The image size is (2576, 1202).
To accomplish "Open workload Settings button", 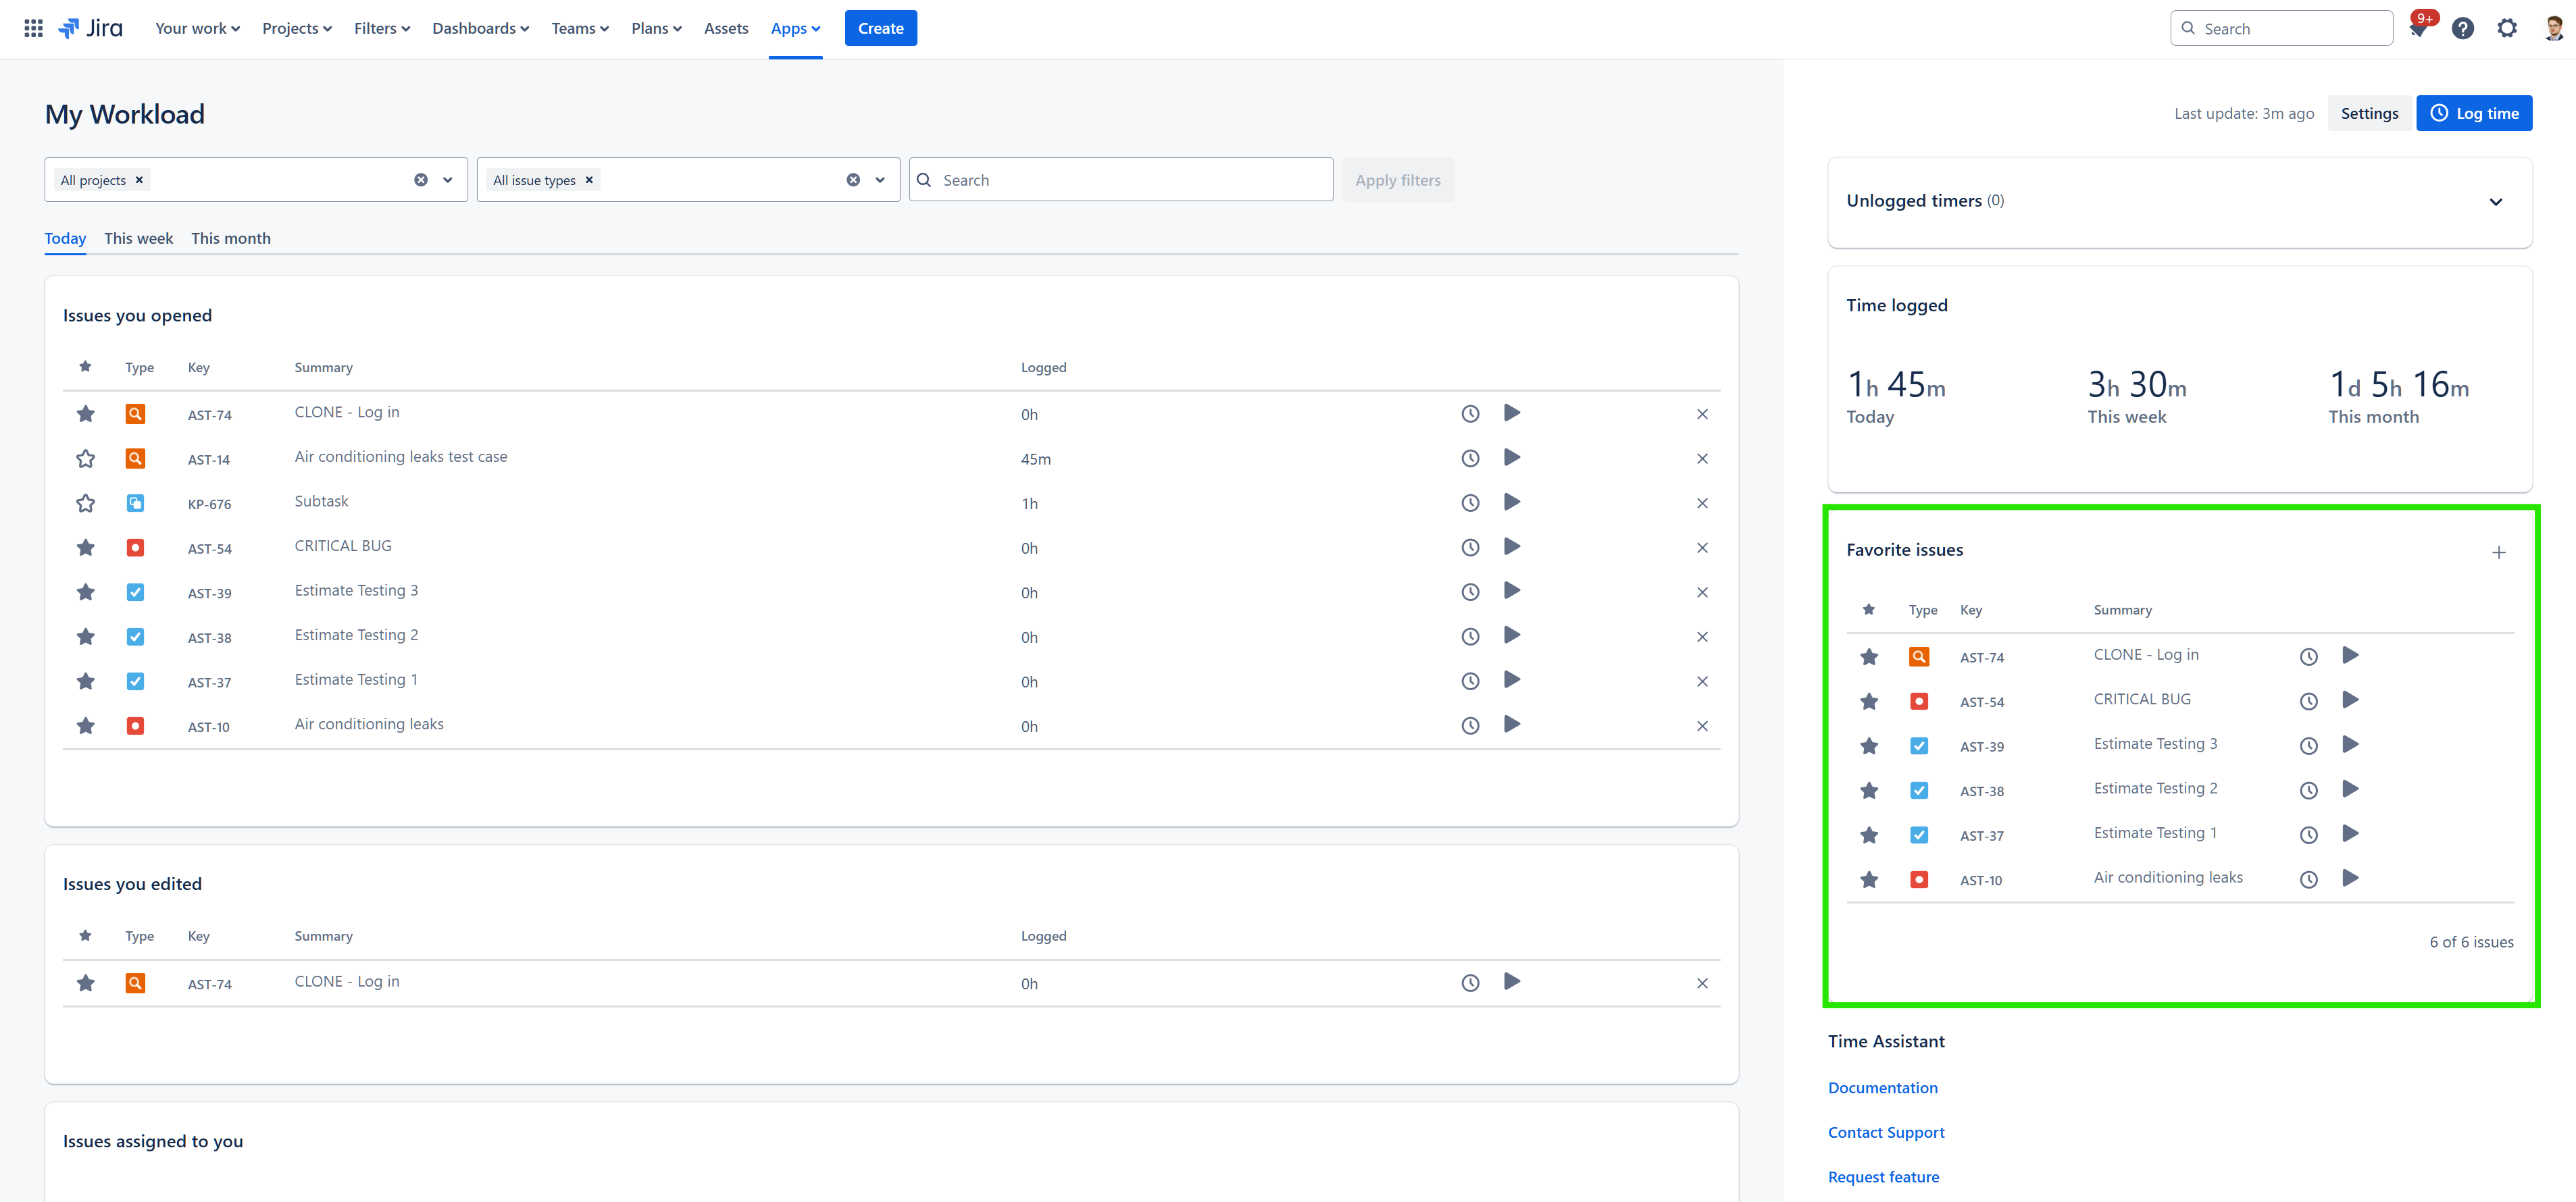I will coord(2369,113).
